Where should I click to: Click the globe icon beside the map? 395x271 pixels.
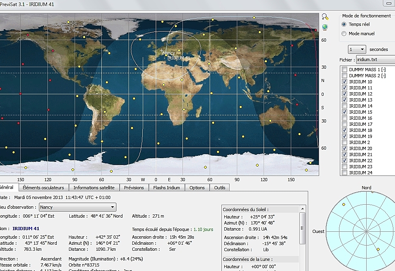coord(325,27)
